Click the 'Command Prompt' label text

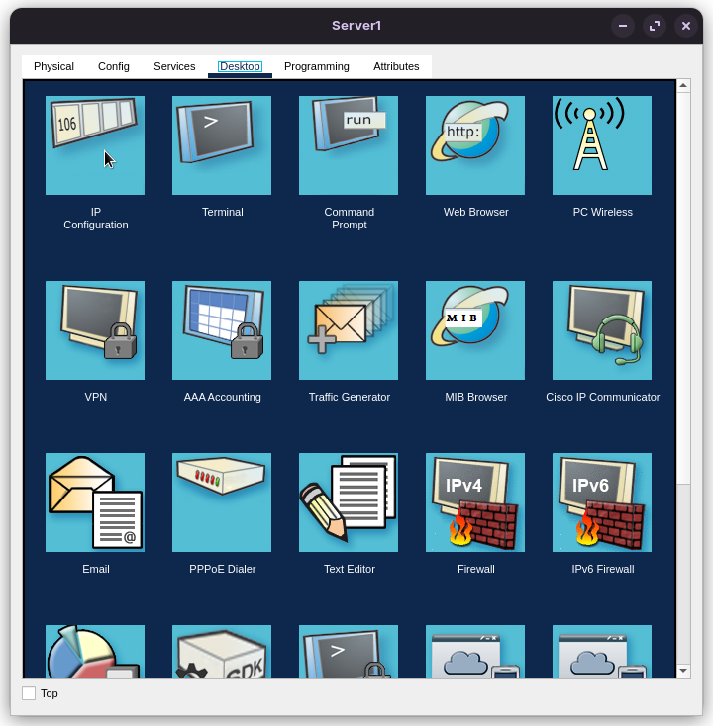click(x=350, y=218)
